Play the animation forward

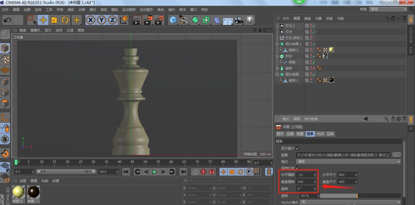click(x=154, y=172)
